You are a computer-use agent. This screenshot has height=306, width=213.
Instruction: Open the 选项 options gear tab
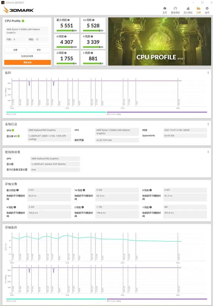tap(207, 10)
